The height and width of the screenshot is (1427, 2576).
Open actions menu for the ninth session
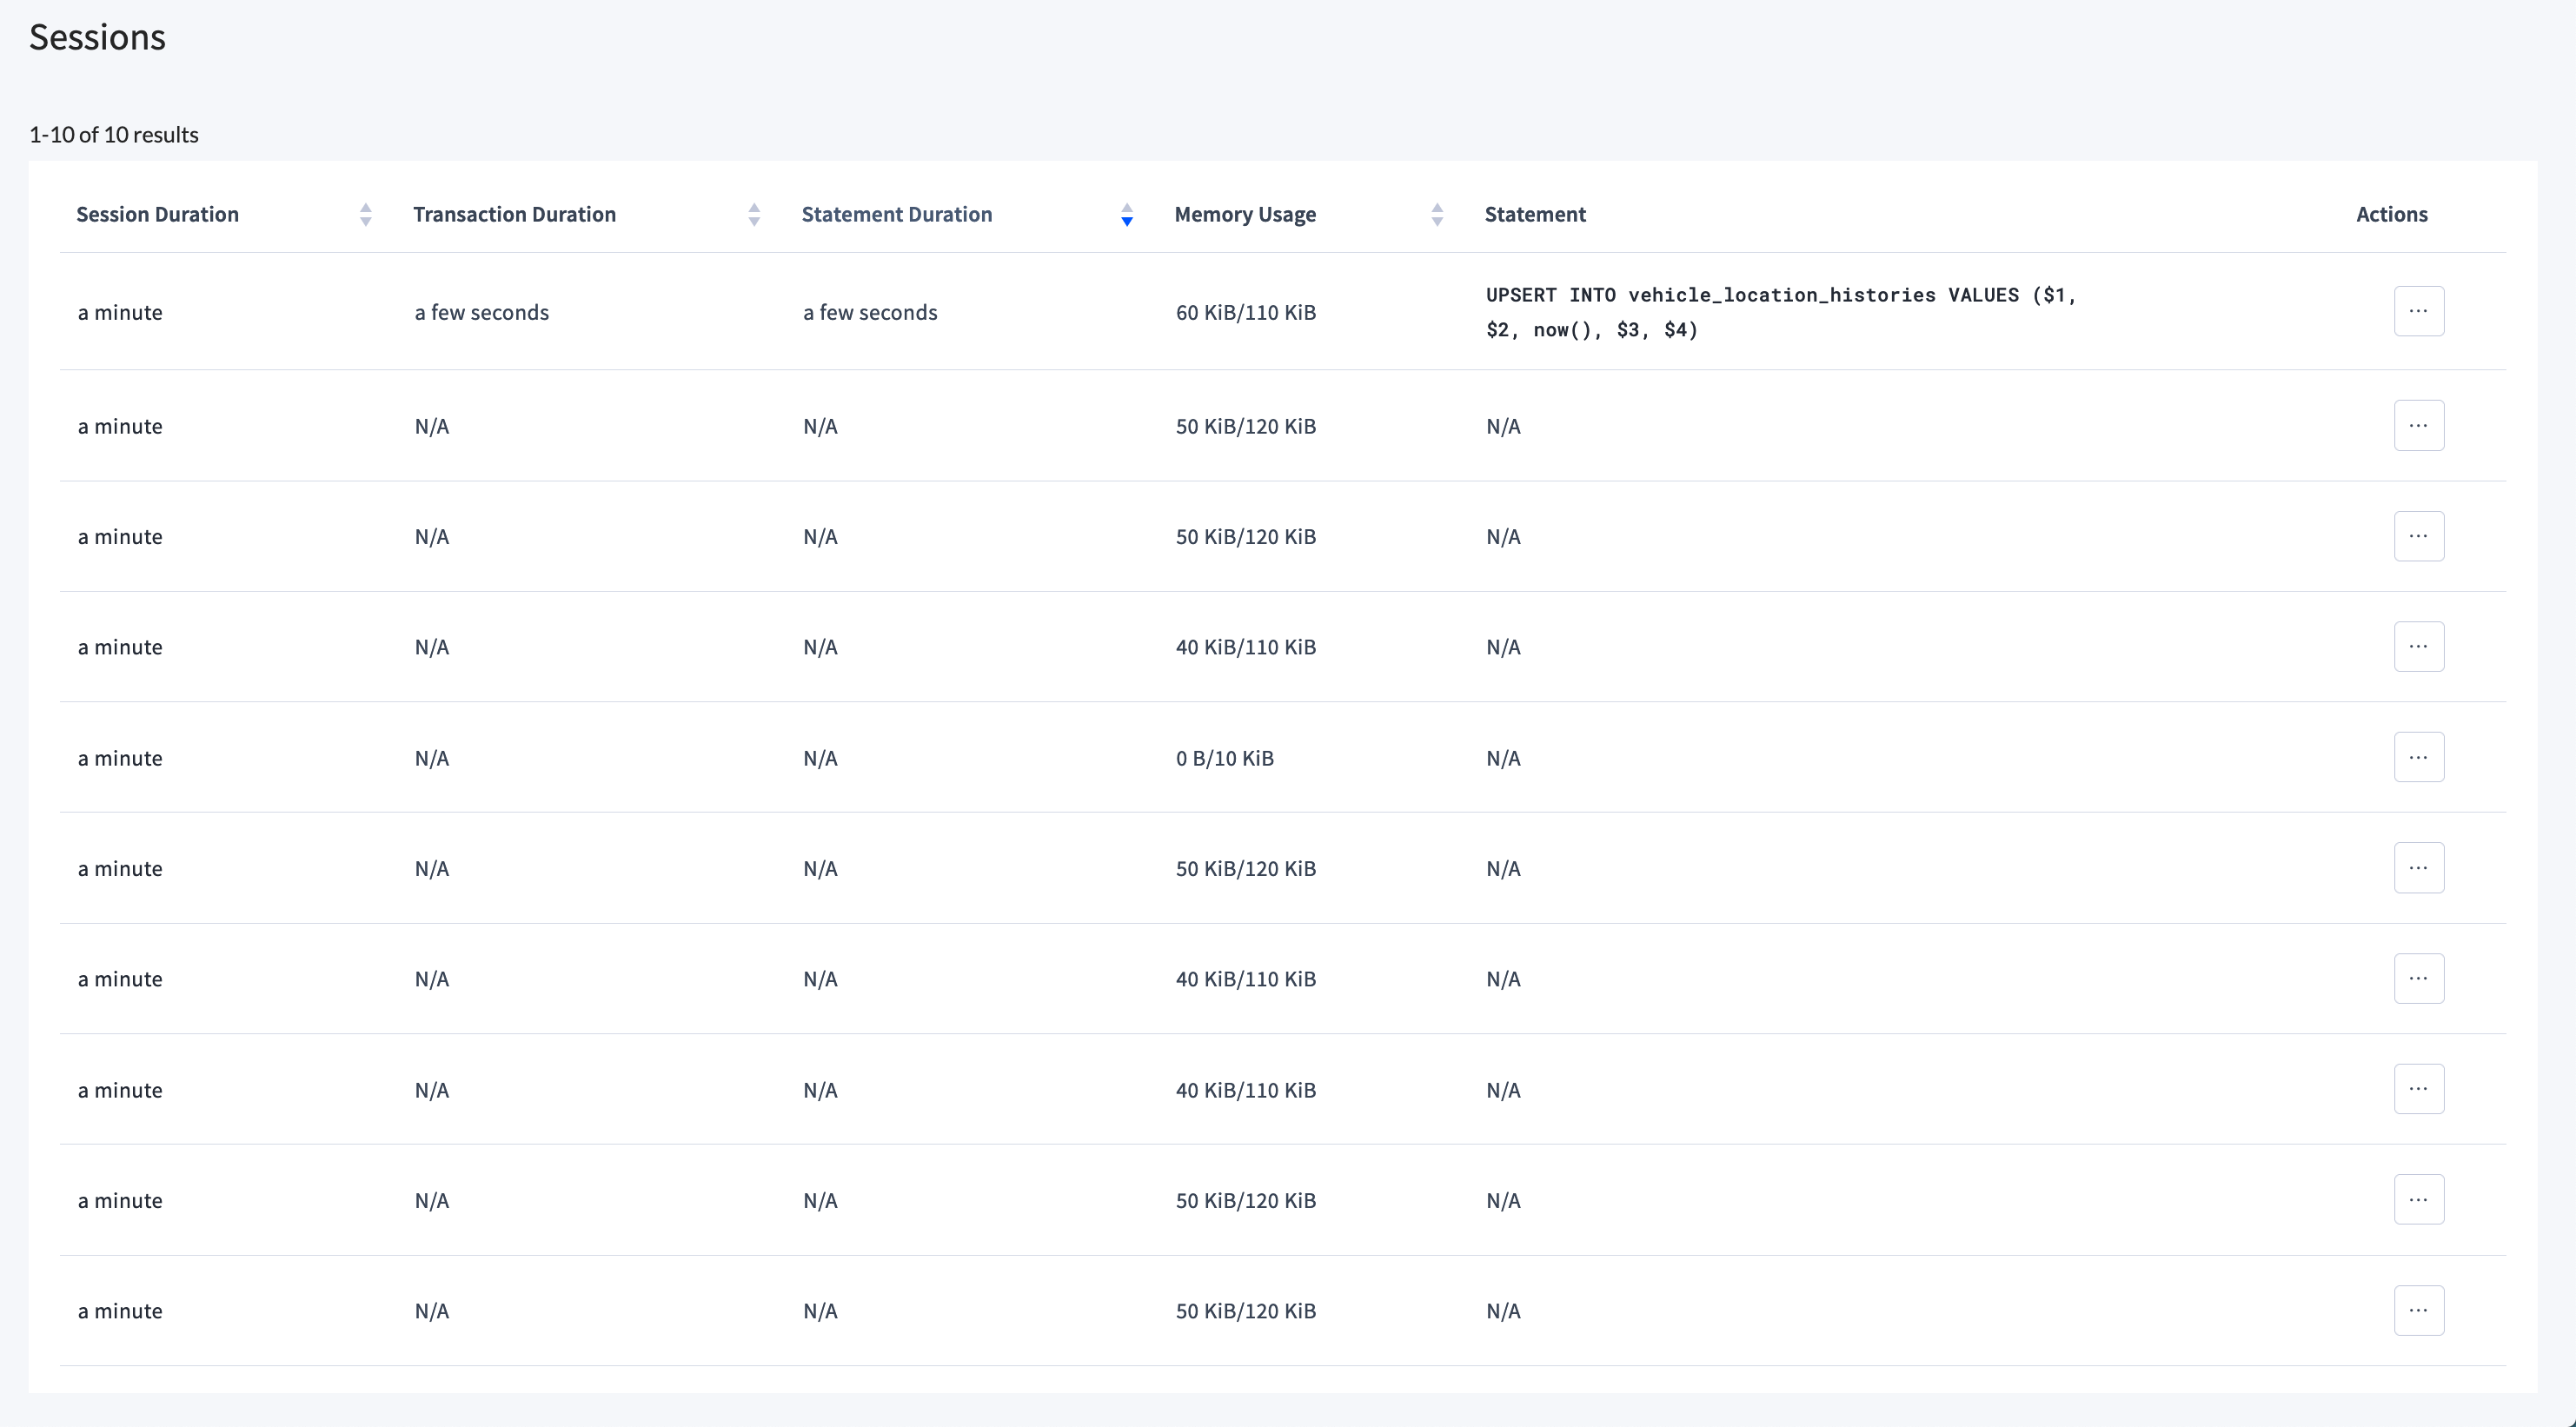(2419, 1199)
